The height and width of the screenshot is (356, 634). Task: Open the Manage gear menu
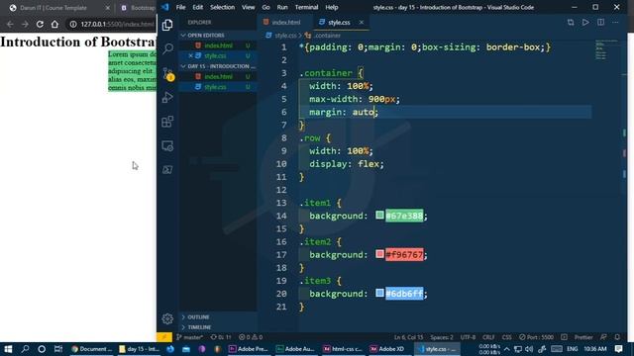point(167,318)
